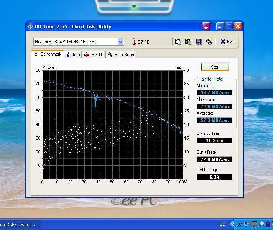Screen dimensions: 273x230
Task: Click the Maximum 72.9 MB/sec value
Action: click(x=214, y=107)
